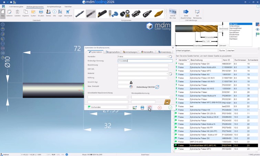The image size is (260, 156).
Task: Click the Suchen folder icon
Action: 33,13
